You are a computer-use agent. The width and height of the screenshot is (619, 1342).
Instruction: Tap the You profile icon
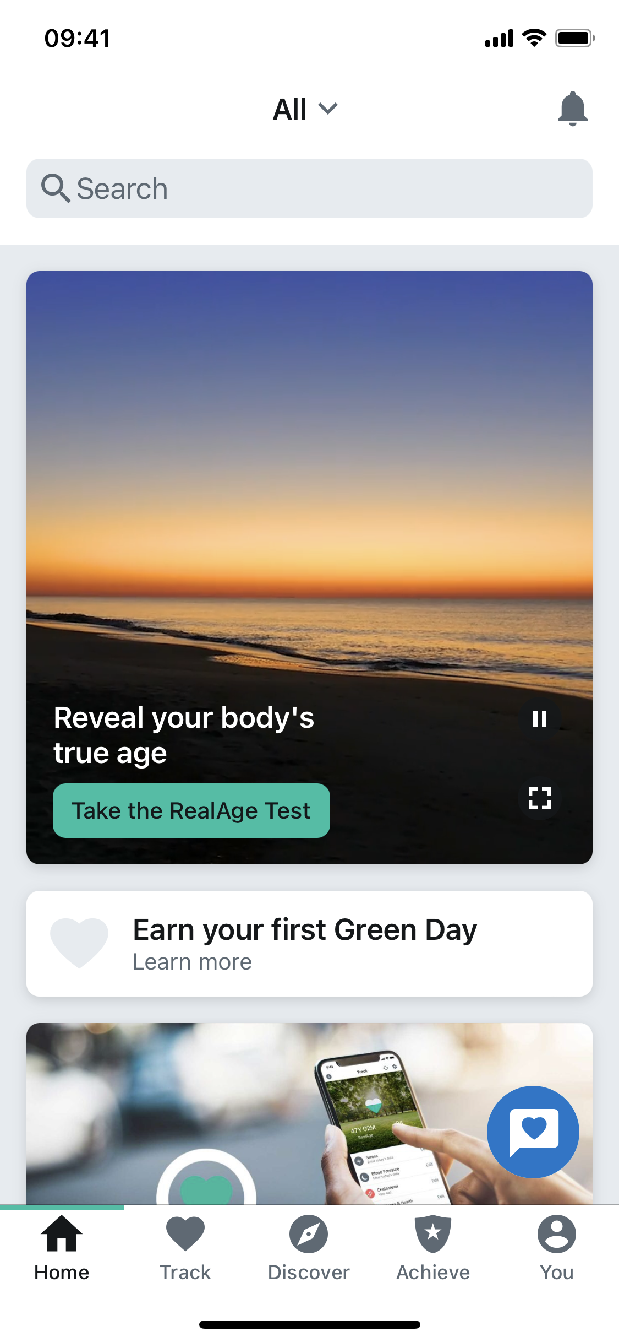(557, 1234)
